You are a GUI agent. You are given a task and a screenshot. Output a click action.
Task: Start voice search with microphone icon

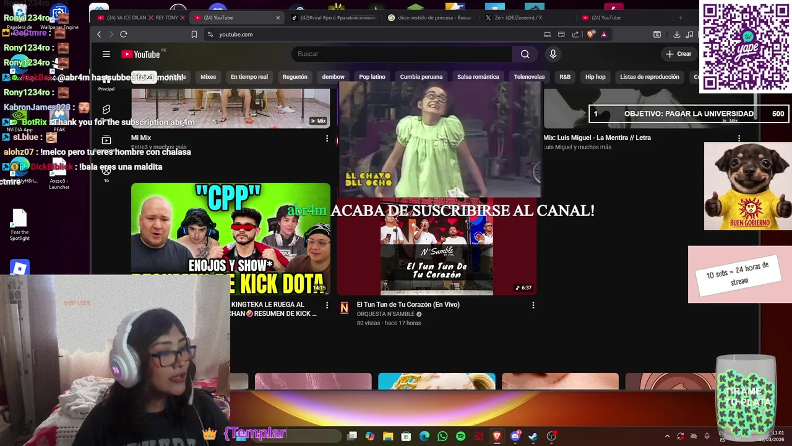(553, 54)
